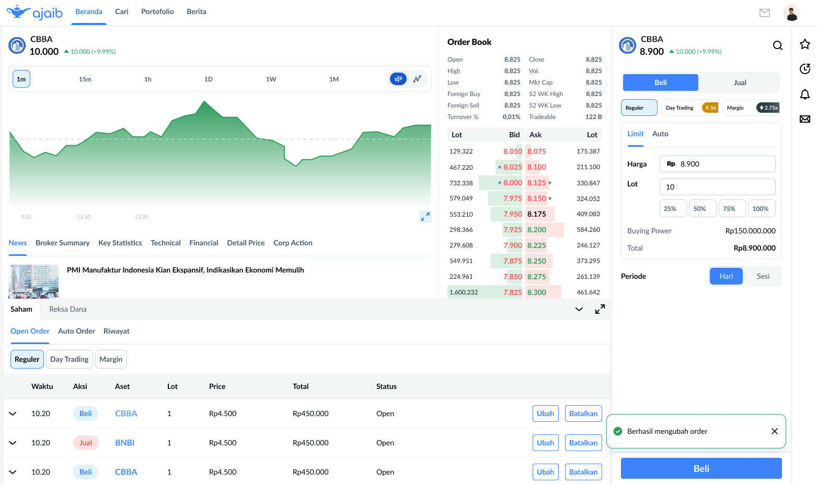Image resolution: width=817 pixels, height=485 pixels.
Task: Open watchlist star icon in right sidebar
Action: 805,44
